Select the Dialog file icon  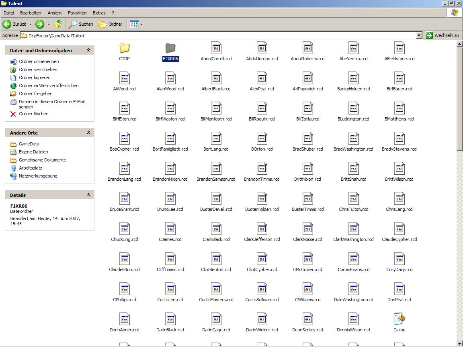click(x=399, y=318)
